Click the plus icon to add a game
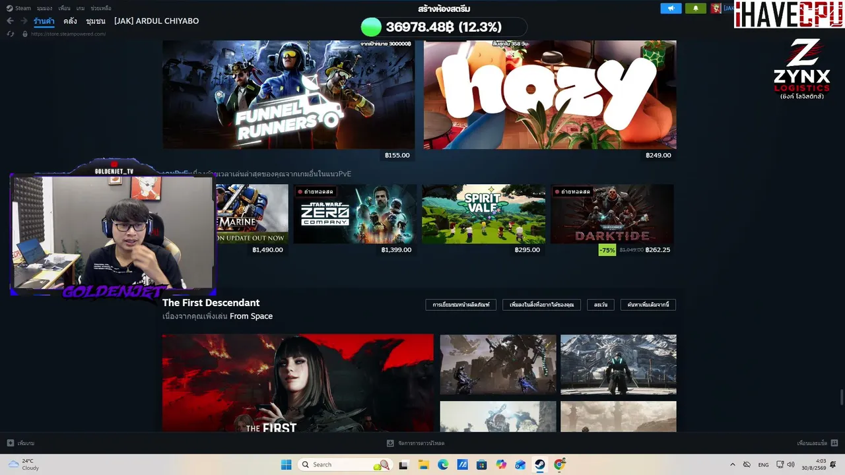The height and width of the screenshot is (475, 845). (10, 443)
